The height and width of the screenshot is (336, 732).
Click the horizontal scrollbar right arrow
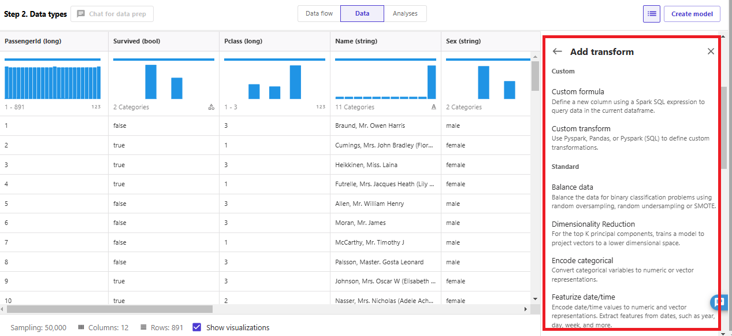[x=525, y=309]
